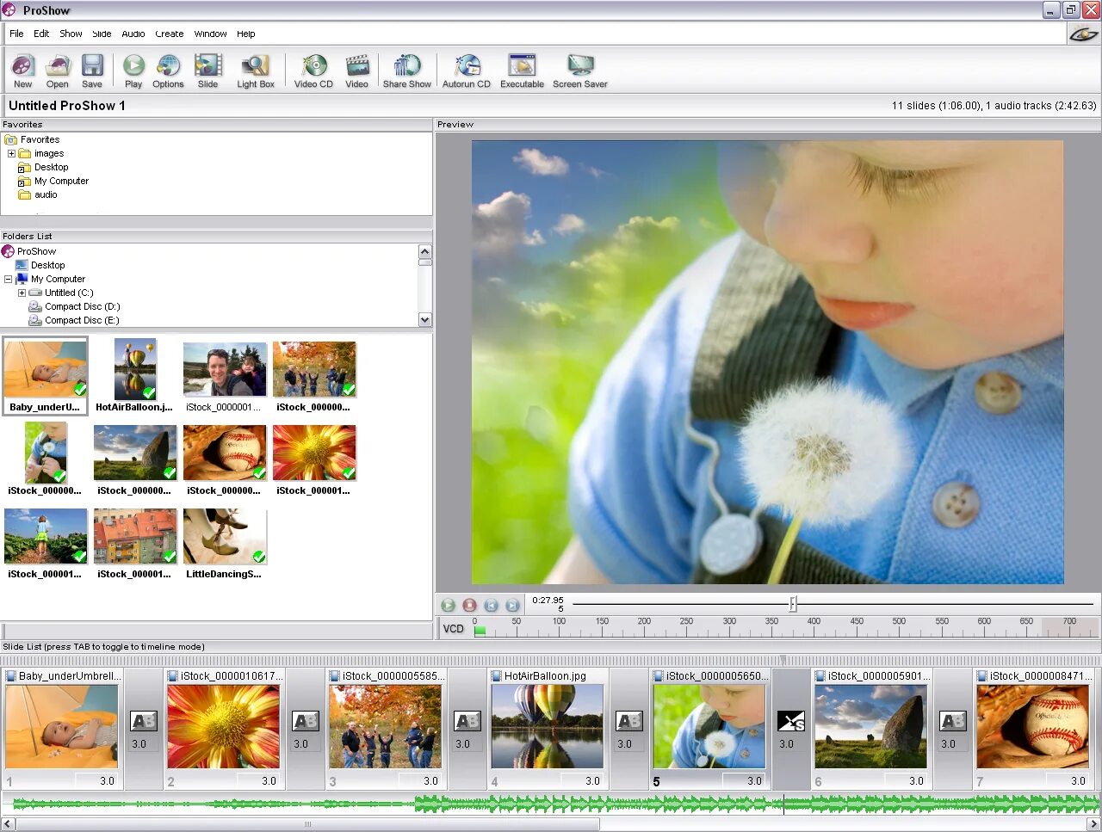Click the Folders List scroll up arrow
This screenshot has height=832, width=1102.
click(424, 251)
